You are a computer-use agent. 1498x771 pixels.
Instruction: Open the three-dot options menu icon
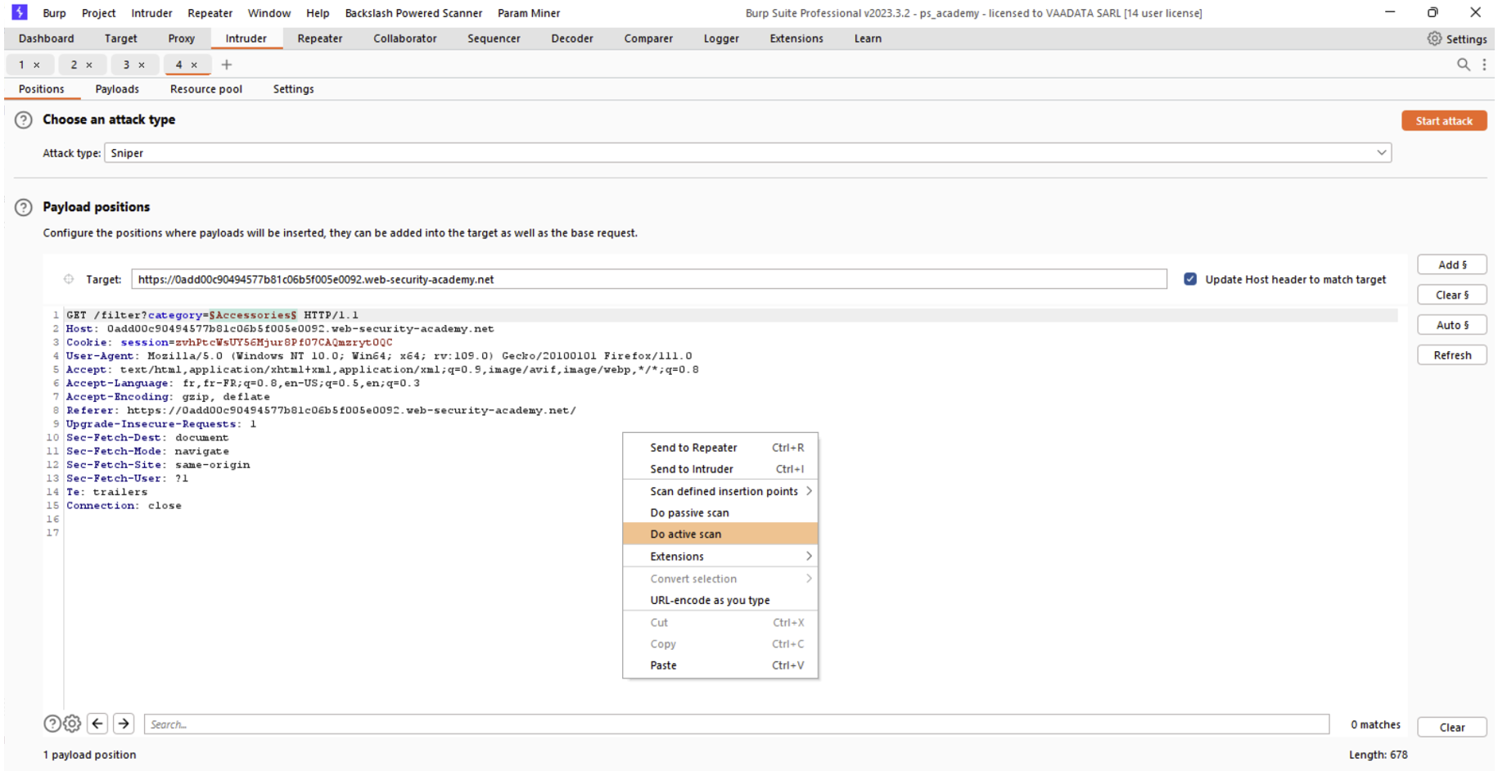1484,65
